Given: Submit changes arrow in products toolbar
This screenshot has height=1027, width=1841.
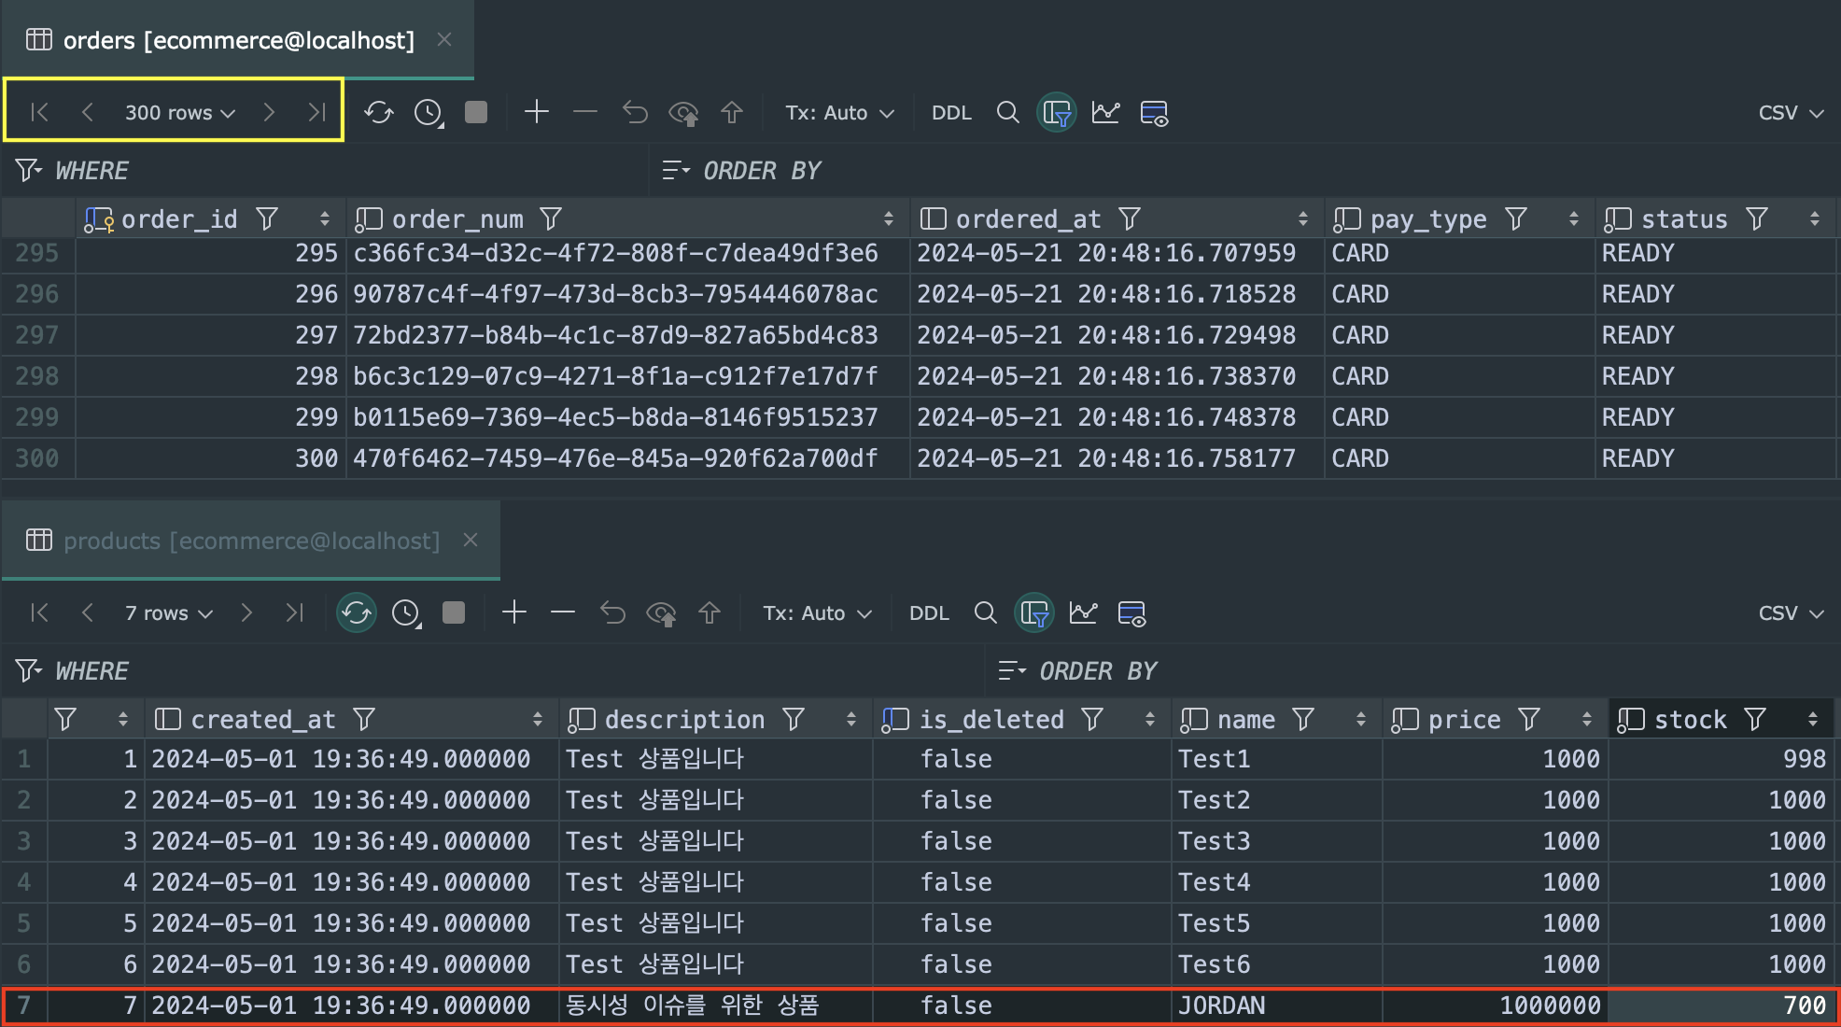Looking at the screenshot, I should 710,613.
